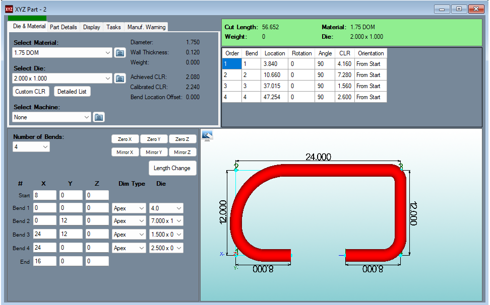490x305 pixels.
Task: Click Bend 4 Z input field
Action: [x=97, y=248]
